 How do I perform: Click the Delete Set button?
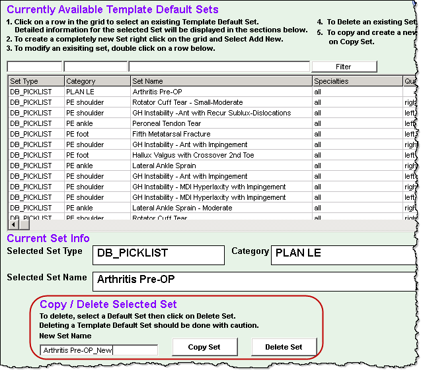click(x=284, y=347)
